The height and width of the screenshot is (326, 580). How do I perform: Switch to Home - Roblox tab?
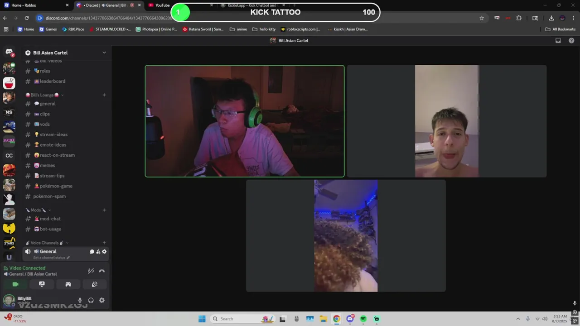point(36,5)
